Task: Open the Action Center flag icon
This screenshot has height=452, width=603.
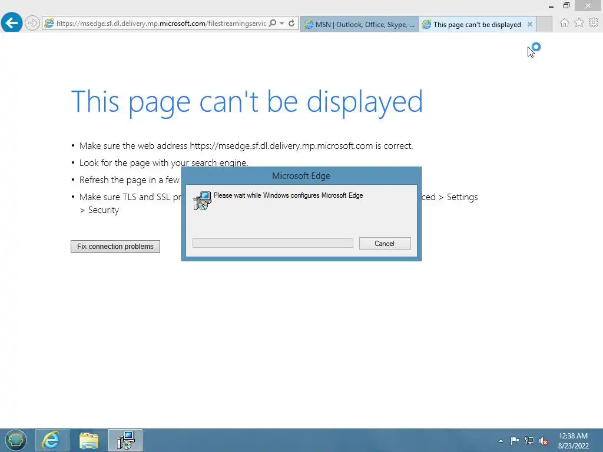Action: [515, 440]
